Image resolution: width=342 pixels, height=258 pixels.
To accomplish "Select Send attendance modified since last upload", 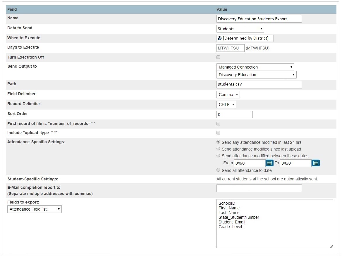I will 218,148.
